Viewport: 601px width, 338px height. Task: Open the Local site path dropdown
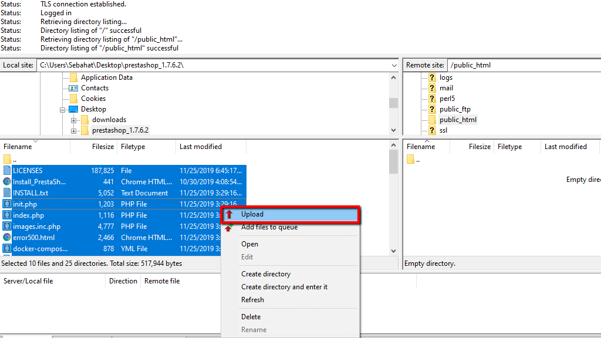[394, 66]
